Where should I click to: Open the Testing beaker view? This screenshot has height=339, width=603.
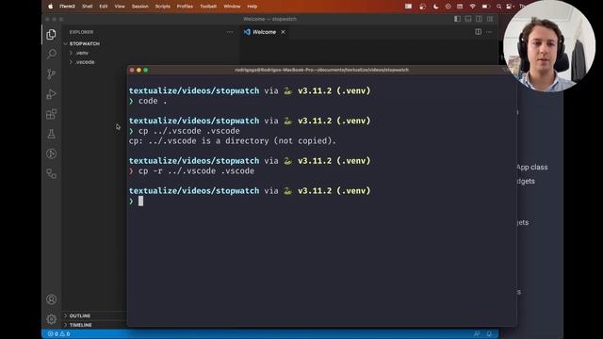point(51,134)
